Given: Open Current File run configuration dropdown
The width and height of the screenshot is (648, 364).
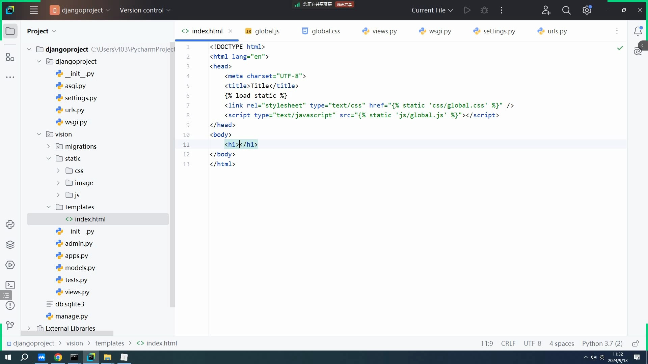Looking at the screenshot, I should coord(432,10).
